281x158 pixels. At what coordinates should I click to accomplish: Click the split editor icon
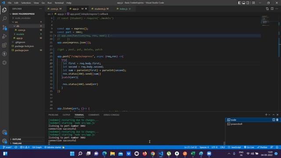click(272, 9)
